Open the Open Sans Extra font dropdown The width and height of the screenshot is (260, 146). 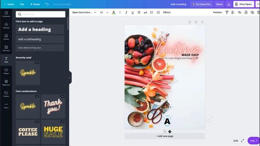pos(84,13)
